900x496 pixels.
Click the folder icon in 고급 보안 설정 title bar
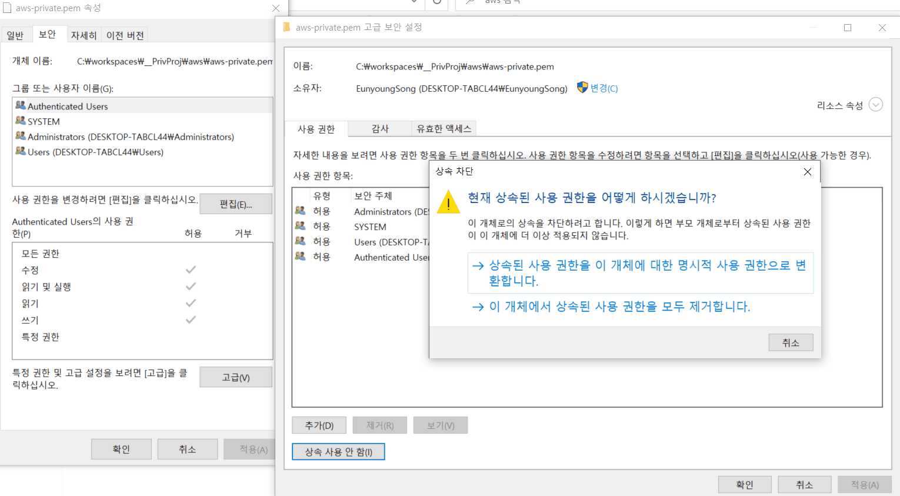pyautogui.click(x=287, y=27)
